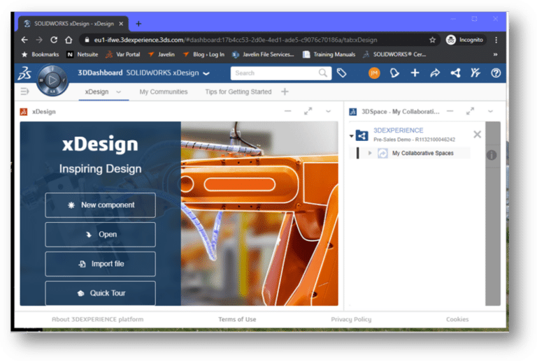Click the Quick Tour button
This screenshot has height=361, width=537.
point(100,293)
